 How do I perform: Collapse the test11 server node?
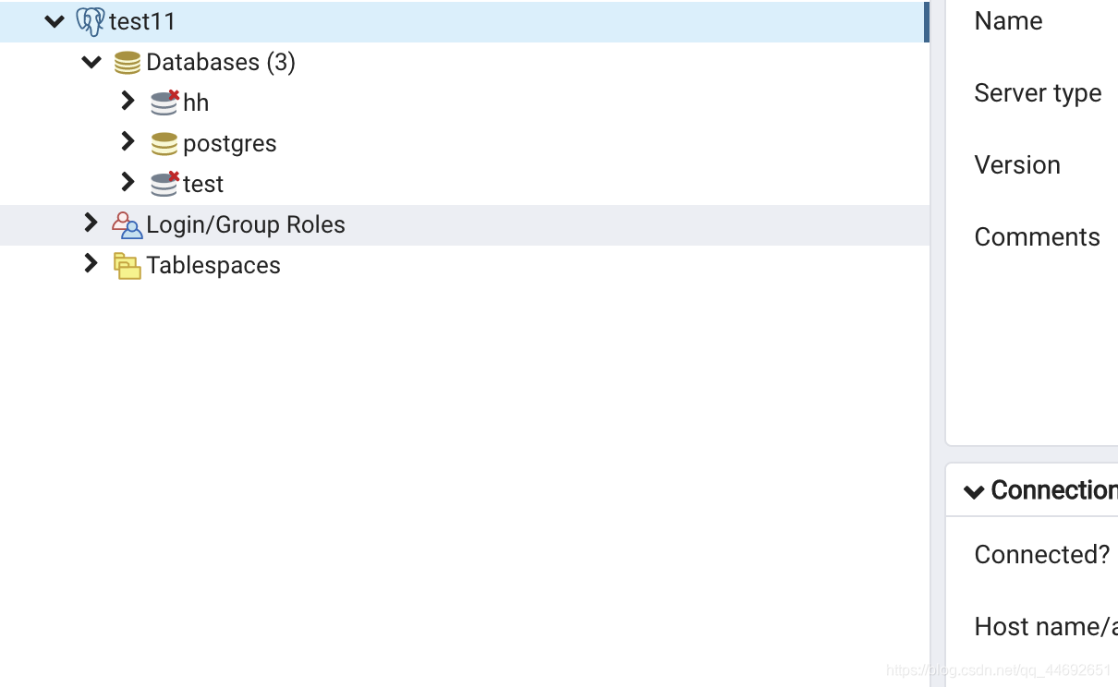click(x=55, y=21)
